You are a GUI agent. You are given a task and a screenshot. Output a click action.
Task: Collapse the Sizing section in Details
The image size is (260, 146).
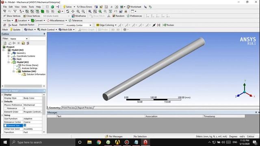tap(2, 115)
